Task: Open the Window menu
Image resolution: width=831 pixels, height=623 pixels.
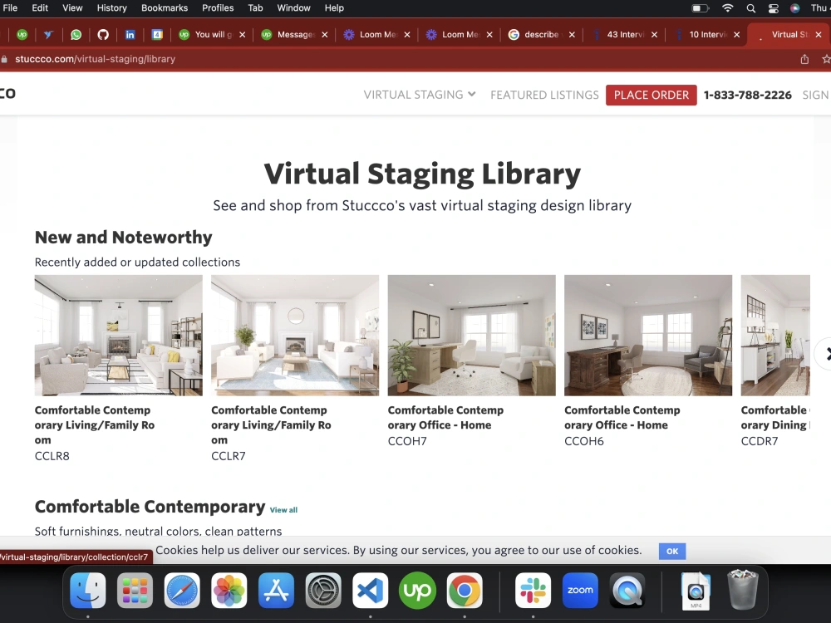Action: click(293, 8)
